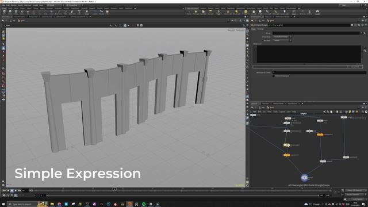368x207 pixels.
Task: Open the parameter pane gear menu
Action: click(x=352, y=25)
